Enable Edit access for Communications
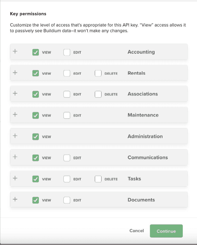The height and width of the screenshot is (245, 197). tap(67, 158)
